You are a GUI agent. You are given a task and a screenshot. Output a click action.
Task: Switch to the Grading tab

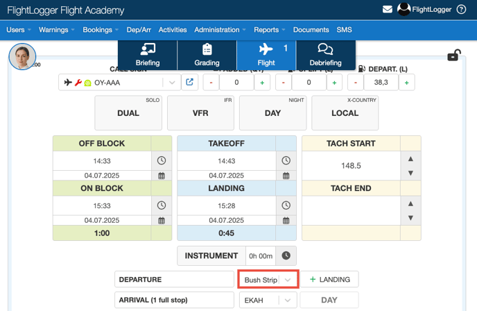207,55
